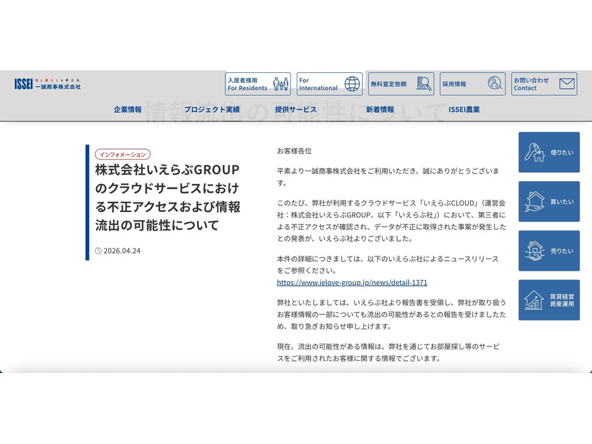Viewport: 592px width, 444px height.
Task: Follow the ielove-group.jp news detail-1371 link
Action: (352, 283)
